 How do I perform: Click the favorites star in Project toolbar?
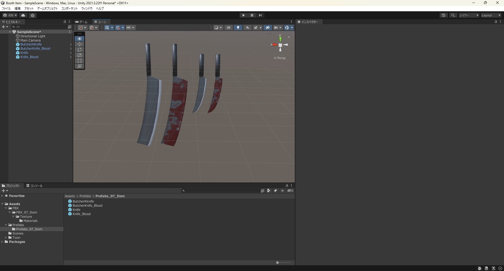282,191
